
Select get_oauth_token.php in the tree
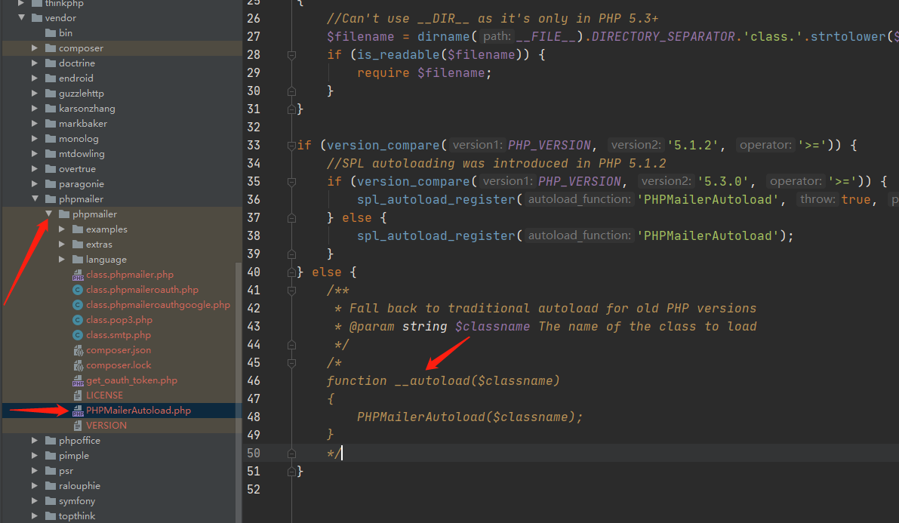(x=122, y=380)
